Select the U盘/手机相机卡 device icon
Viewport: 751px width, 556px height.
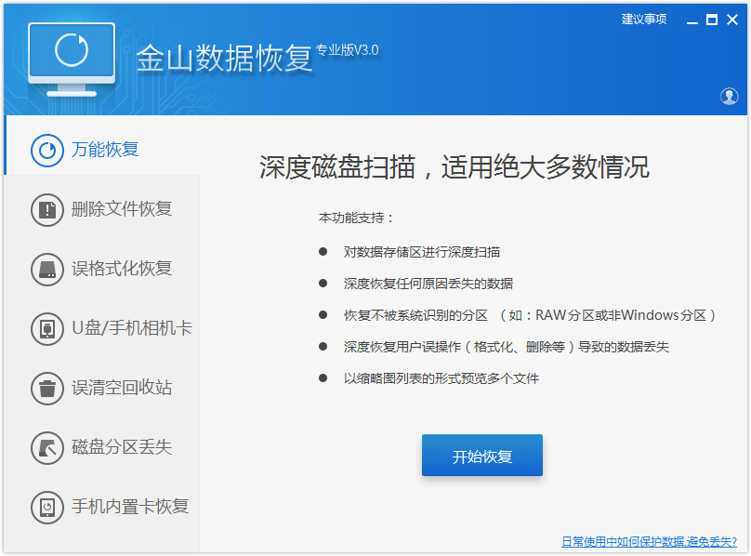pos(46,329)
